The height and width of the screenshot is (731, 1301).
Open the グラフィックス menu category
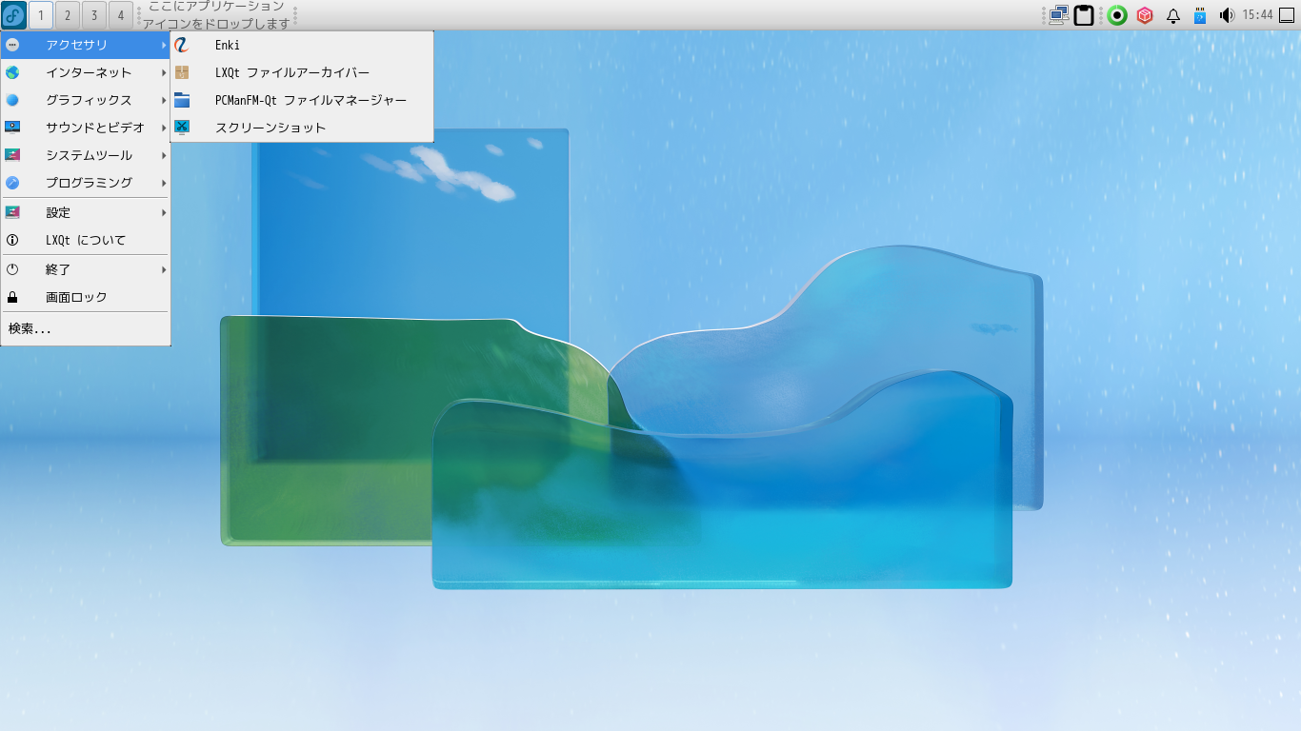pos(86,100)
